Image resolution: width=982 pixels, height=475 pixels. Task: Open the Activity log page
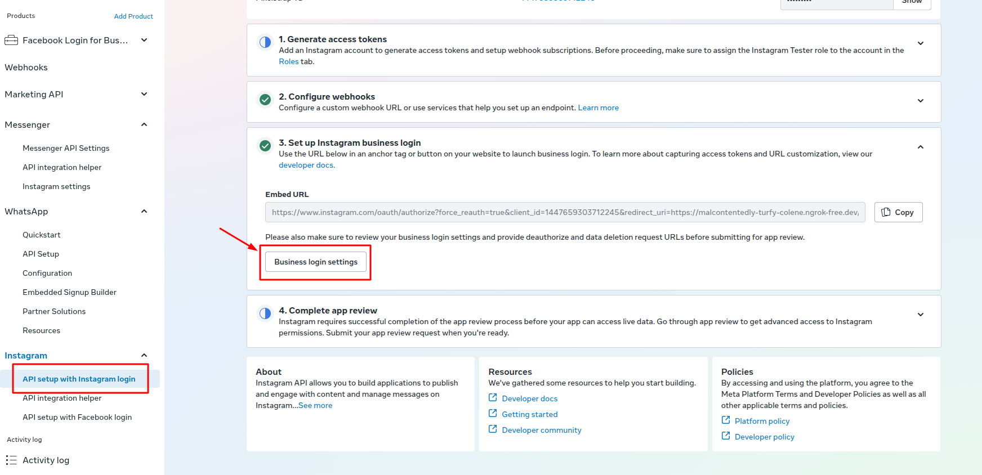tap(46, 460)
